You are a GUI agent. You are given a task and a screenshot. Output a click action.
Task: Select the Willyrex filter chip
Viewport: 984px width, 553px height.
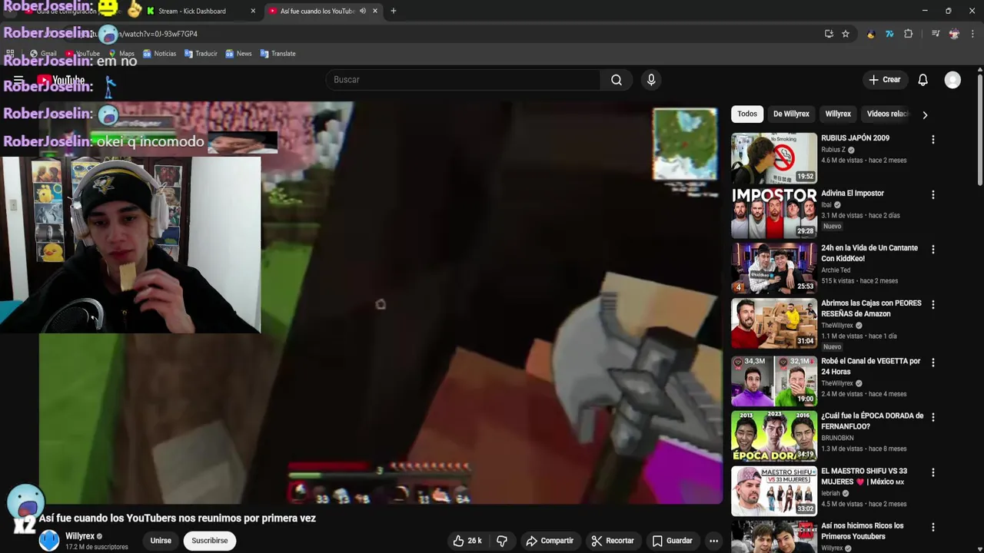coord(838,114)
